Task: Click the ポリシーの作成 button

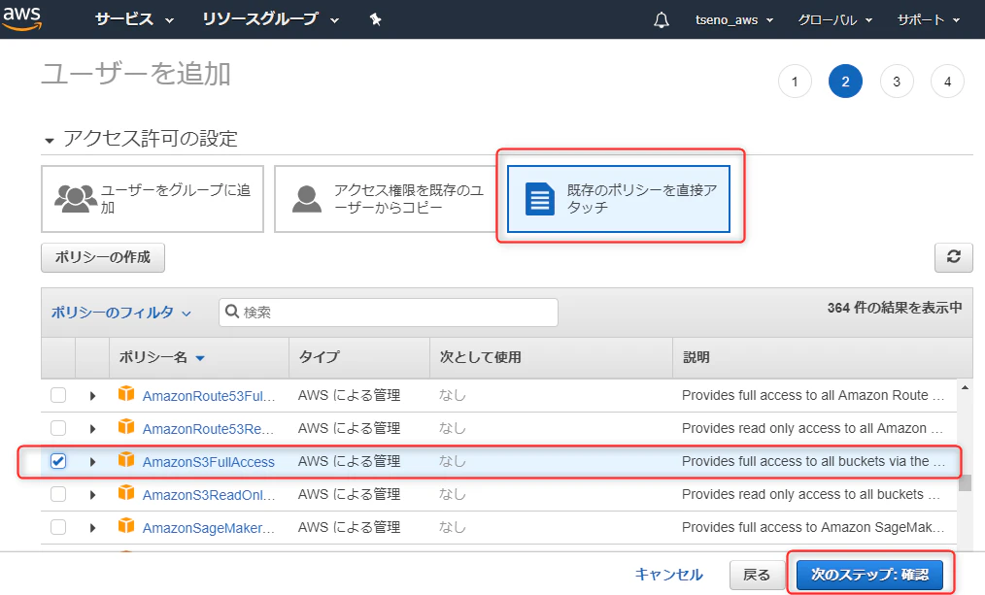Action: pyautogui.click(x=102, y=257)
